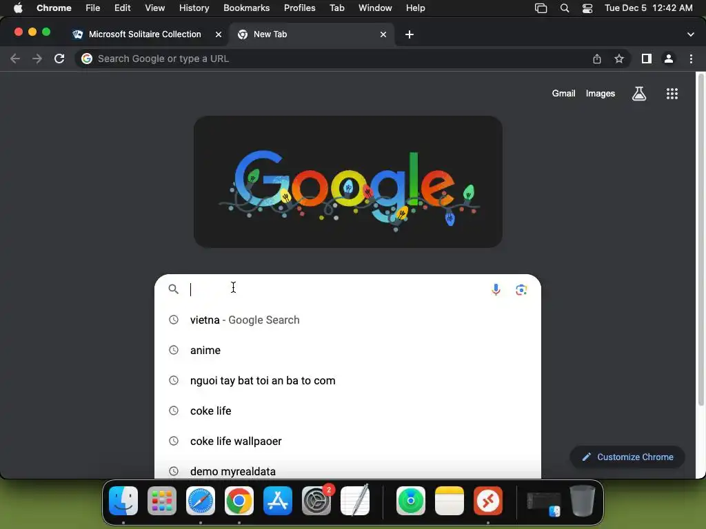
Task: Bookmark this tab with star icon
Action: pyautogui.click(x=619, y=59)
